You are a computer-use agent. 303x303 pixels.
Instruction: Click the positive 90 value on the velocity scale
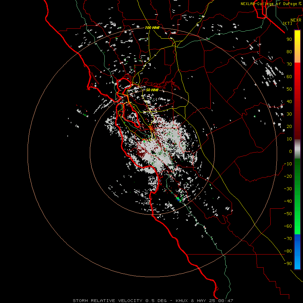click(289, 39)
